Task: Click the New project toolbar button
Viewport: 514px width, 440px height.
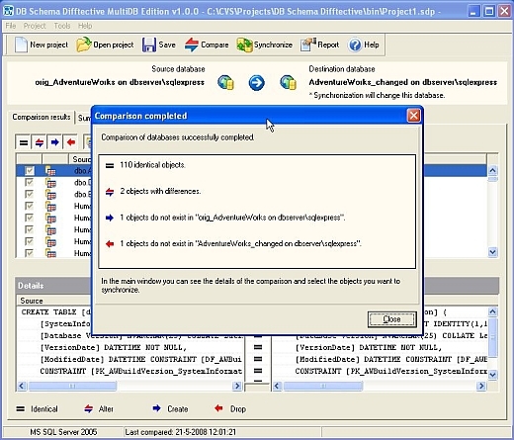Action: (x=42, y=44)
